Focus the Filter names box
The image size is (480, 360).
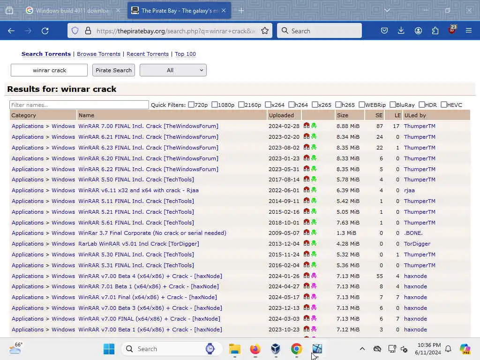(79, 105)
